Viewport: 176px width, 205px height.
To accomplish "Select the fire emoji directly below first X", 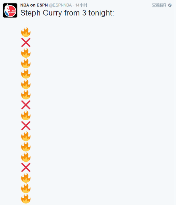I will pos(26,53).
